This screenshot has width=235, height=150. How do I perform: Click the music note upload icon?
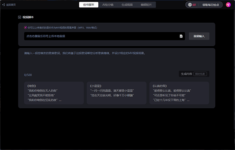pyautogui.click(x=181, y=36)
